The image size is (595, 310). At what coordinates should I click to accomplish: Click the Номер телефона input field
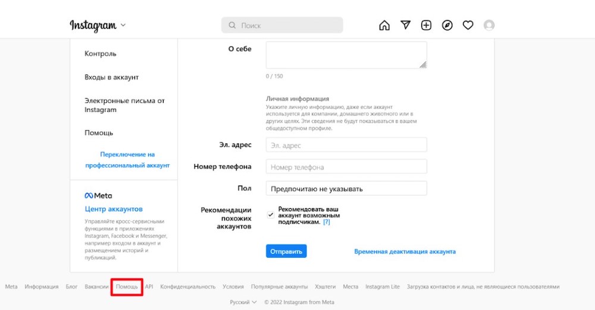tap(346, 167)
